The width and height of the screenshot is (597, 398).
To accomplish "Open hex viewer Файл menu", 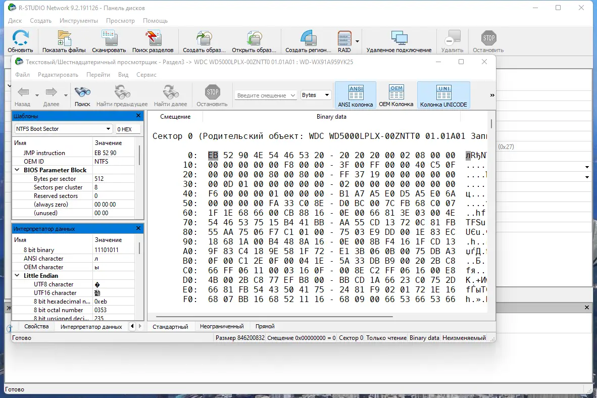I will [22, 75].
